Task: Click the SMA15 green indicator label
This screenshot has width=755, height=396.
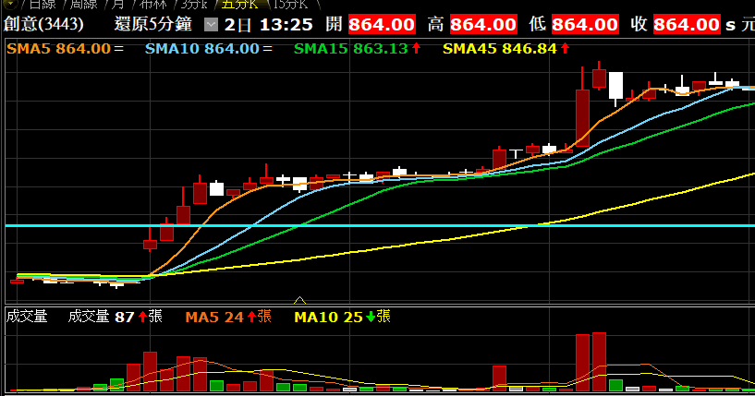Action: (x=350, y=48)
